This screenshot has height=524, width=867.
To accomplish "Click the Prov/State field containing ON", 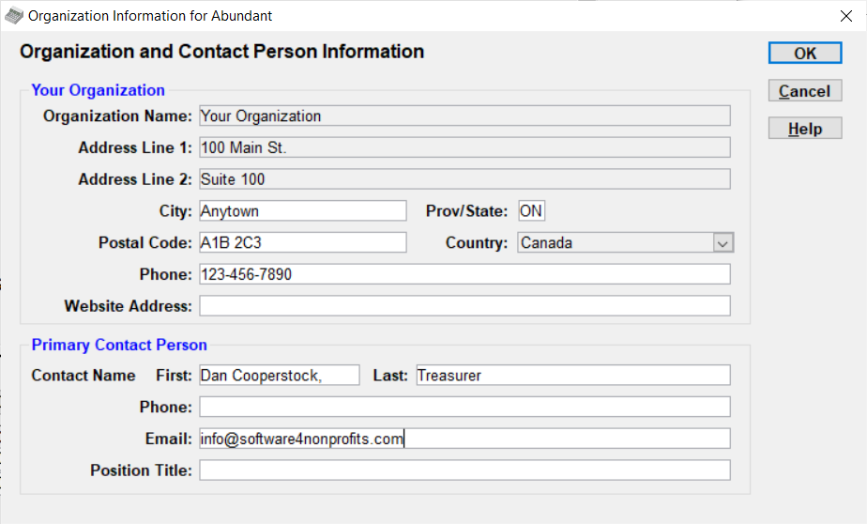I will (530, 211).
